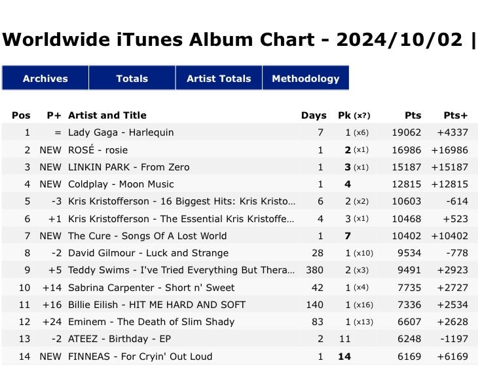Click the Pts column header

(x=413, y=115)
